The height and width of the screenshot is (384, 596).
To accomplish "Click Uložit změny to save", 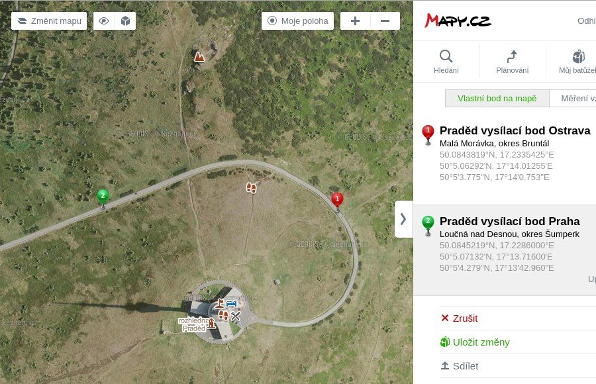I will point(475,342).
